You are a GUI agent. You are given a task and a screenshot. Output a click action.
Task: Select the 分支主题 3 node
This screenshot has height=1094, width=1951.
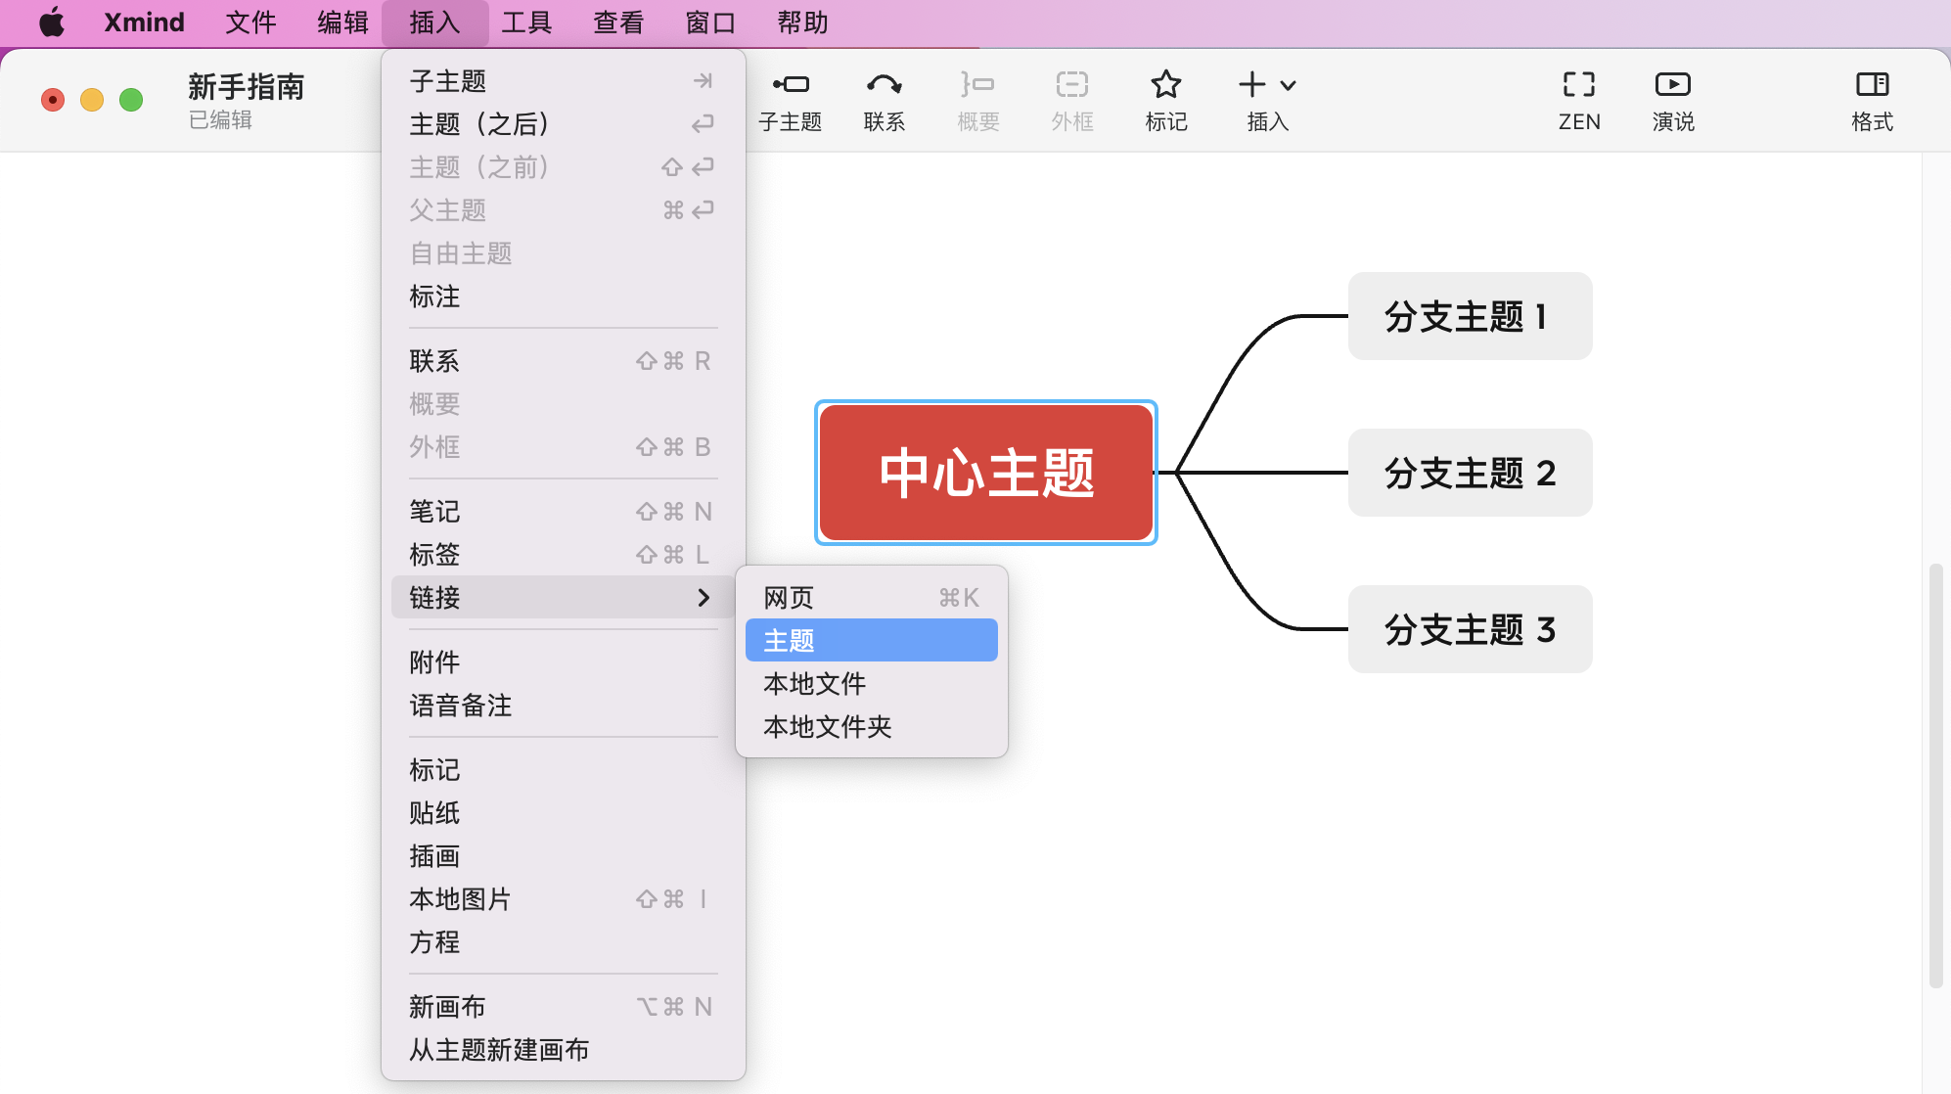1470,629
